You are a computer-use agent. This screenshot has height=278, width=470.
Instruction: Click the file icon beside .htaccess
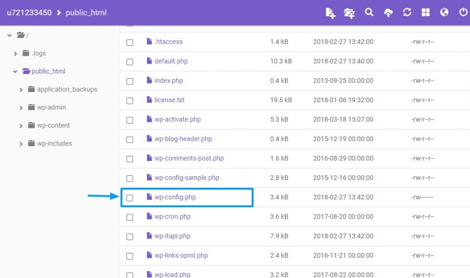pos(149,41)
